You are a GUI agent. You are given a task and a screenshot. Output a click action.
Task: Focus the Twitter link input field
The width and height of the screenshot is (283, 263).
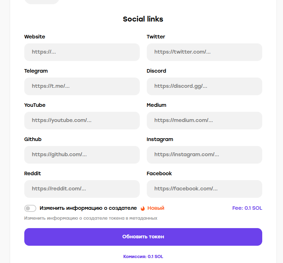tap(204, 52)
